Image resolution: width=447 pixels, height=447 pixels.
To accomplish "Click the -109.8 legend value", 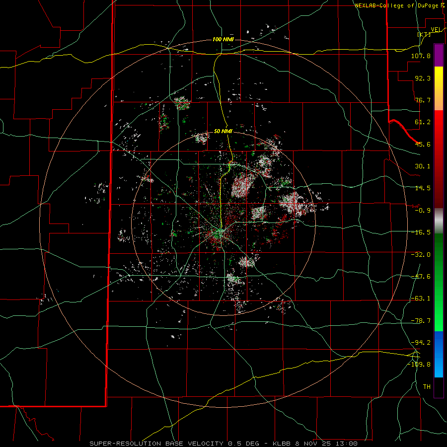I will pos(419,365).
